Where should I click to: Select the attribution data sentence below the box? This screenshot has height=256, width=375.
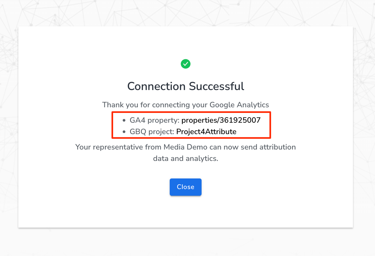point(185,153)
